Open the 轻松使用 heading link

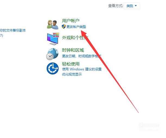click(x=71, y=64)
